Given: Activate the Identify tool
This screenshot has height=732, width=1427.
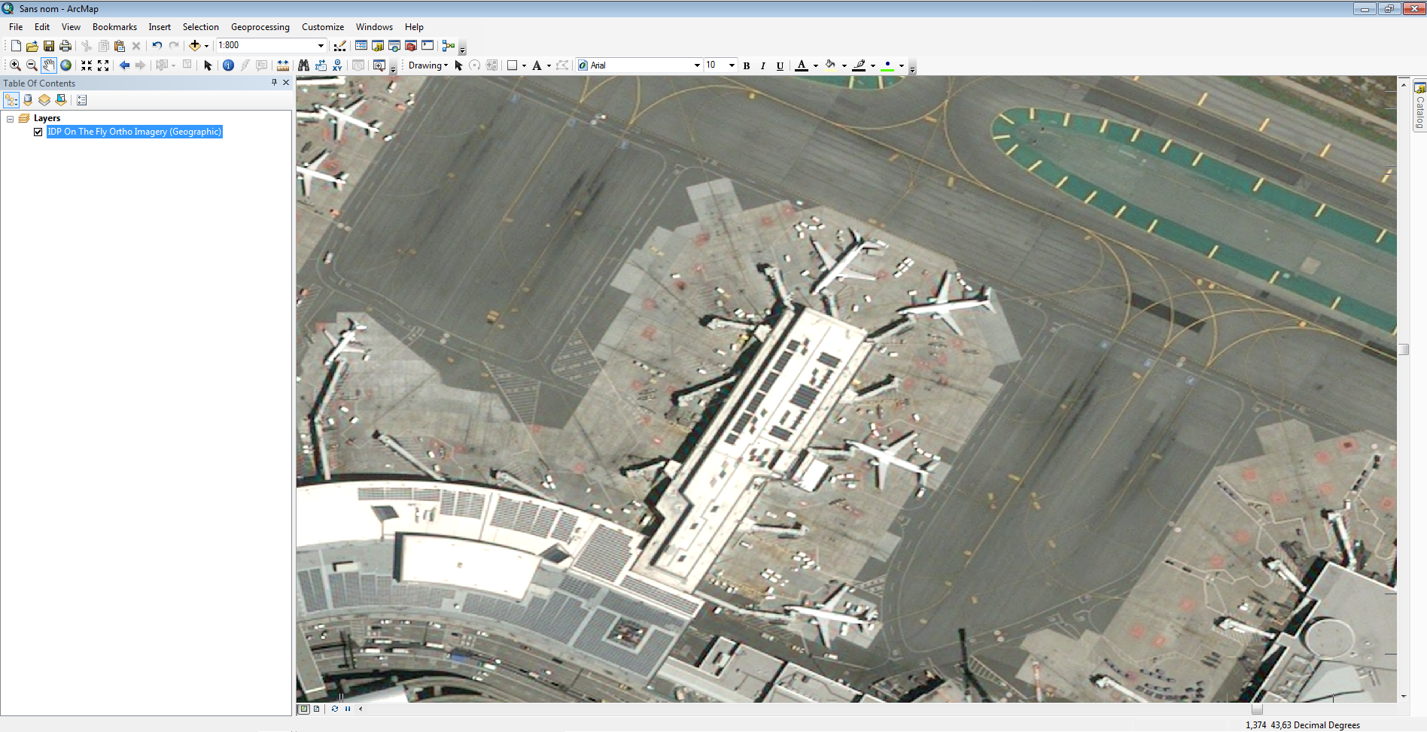Looking at the screenshot, I should (x=229, y=65).
